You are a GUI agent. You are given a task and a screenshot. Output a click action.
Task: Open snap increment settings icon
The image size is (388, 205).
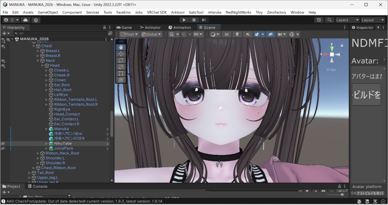click(197, 34)
